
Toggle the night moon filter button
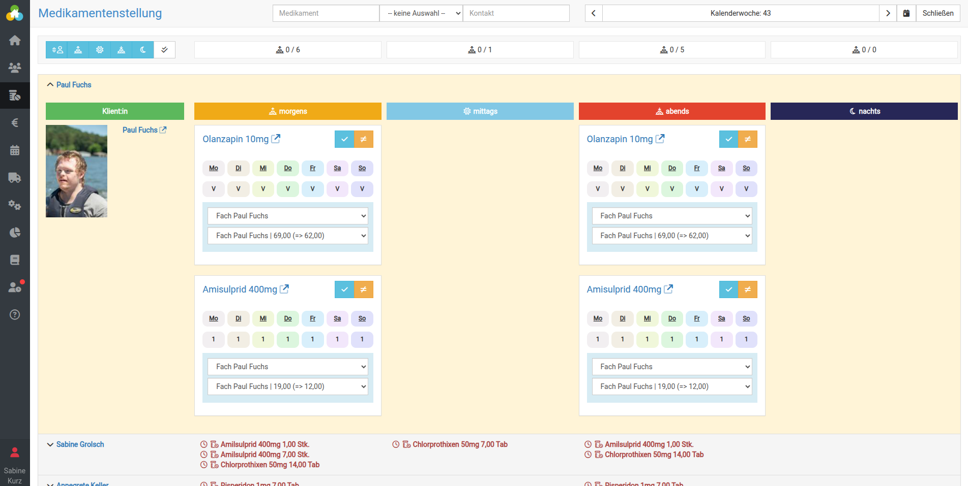[143, 50]
